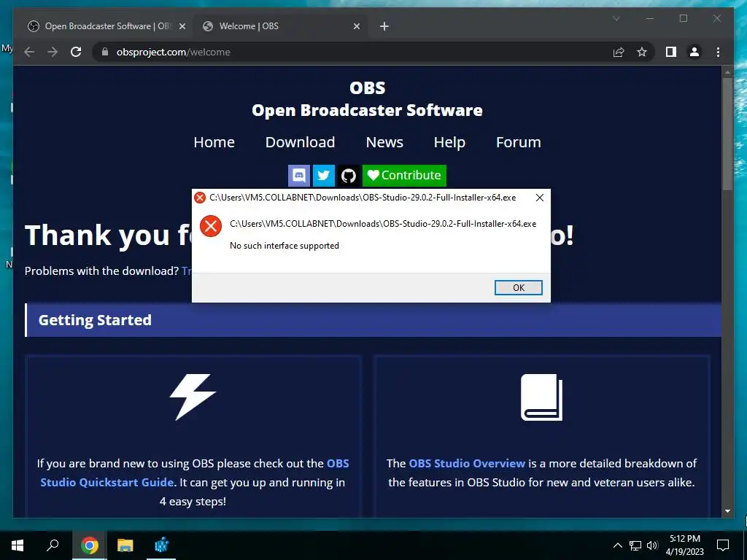The width and height of the screenshot is (747, 560).
Task: Open the Twitter icon link
Action: tap(323, 176)
